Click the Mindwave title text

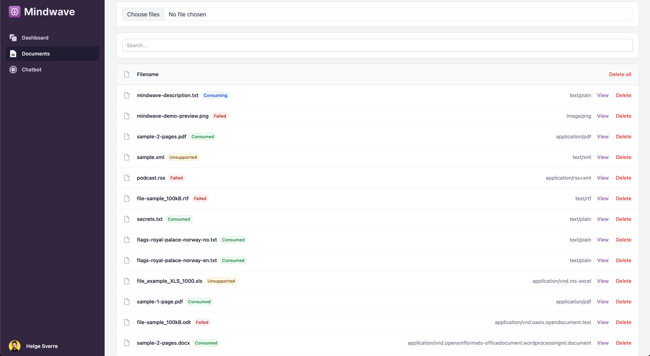click(49, 12)
